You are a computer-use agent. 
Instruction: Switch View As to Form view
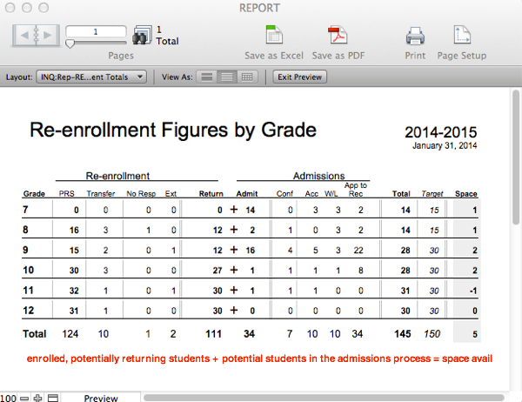pos(207,77)
